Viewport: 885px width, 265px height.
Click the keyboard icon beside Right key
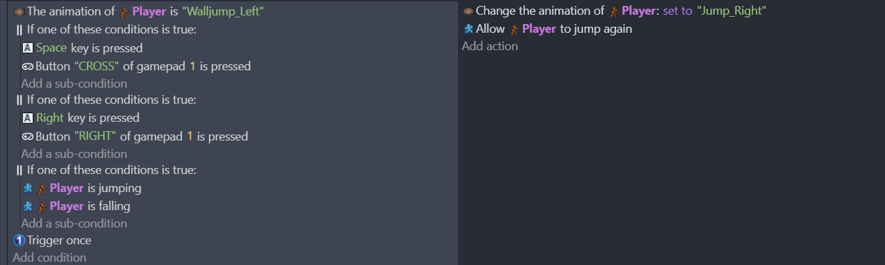(x=27, y=118)
